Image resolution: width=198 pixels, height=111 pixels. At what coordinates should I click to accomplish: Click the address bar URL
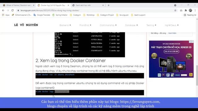click(50, 10)
